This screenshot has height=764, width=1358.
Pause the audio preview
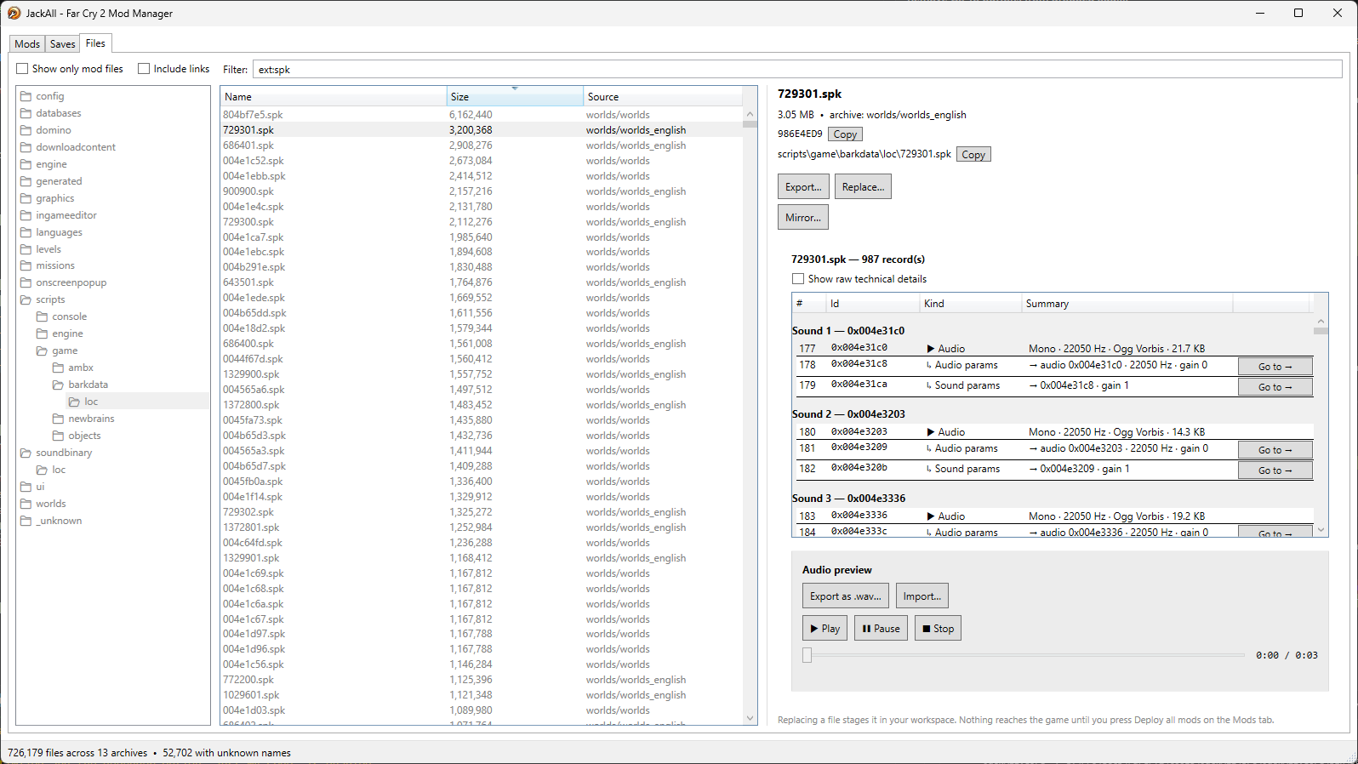click(881, 629)
